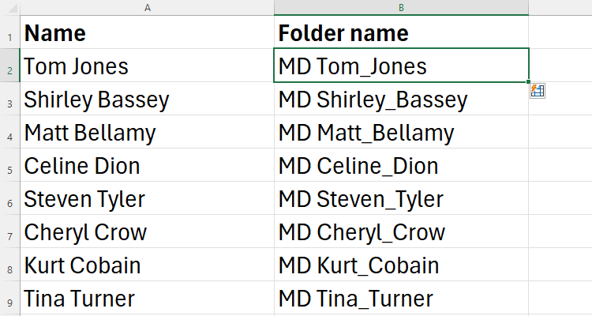
Task: Select cell containing 'Tom Jones'
Action: coord(148,66)
